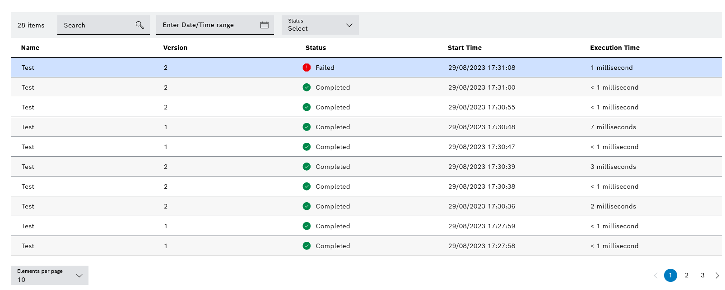Click Test name in the Failed row
The width and height of the screenshot is (725, 290).
click(28, 68)
